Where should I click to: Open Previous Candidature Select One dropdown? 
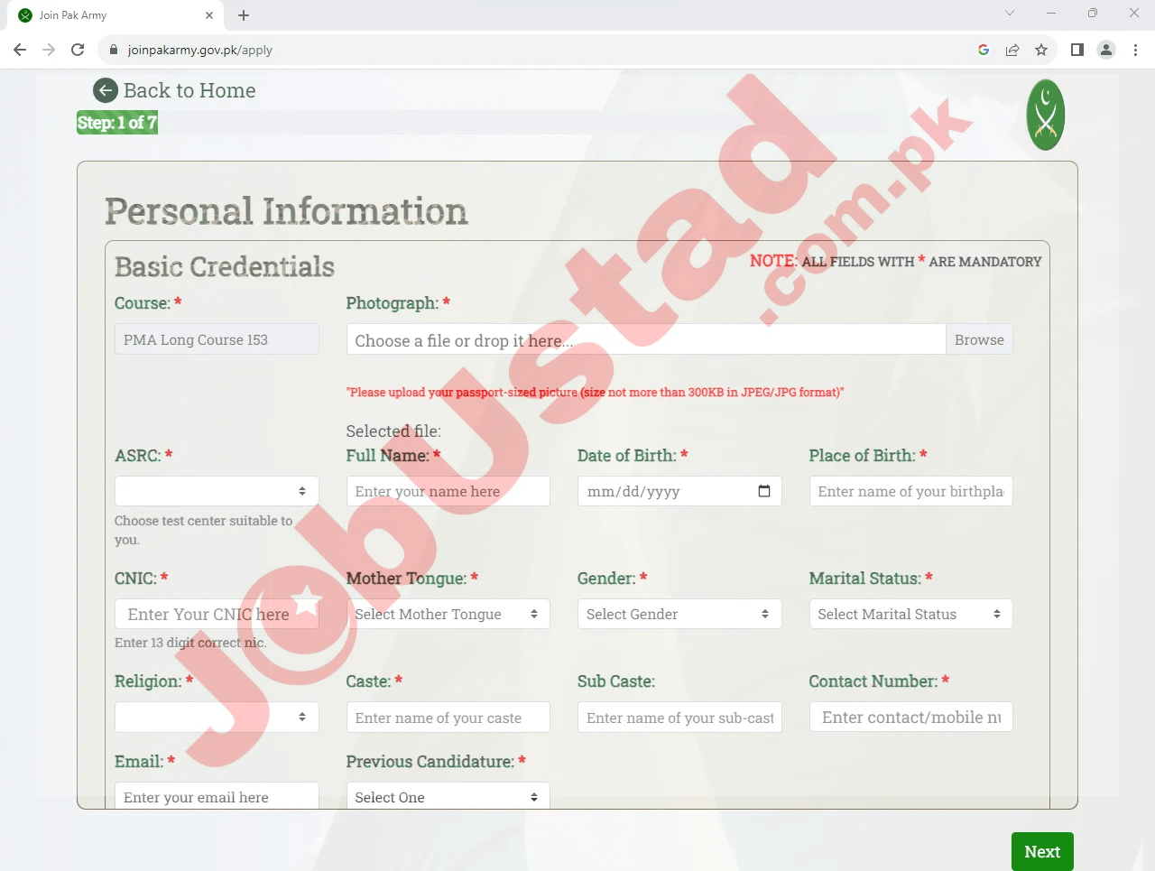tap(448, 795)
